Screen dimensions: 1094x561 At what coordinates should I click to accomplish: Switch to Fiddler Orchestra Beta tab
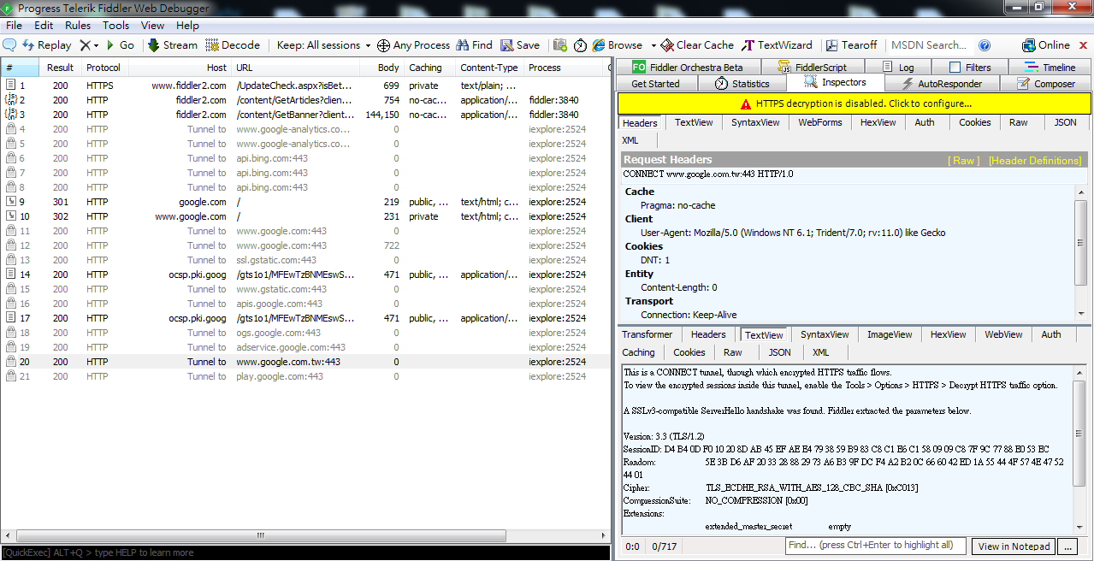tap(688, 68)
